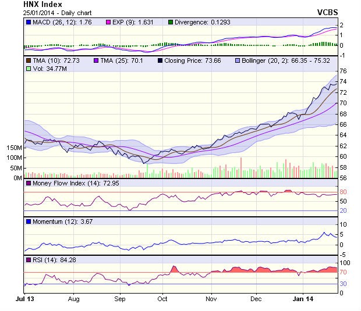Click the HNX Index chart title
361x311 pixels.
click(x=43, y=4)
